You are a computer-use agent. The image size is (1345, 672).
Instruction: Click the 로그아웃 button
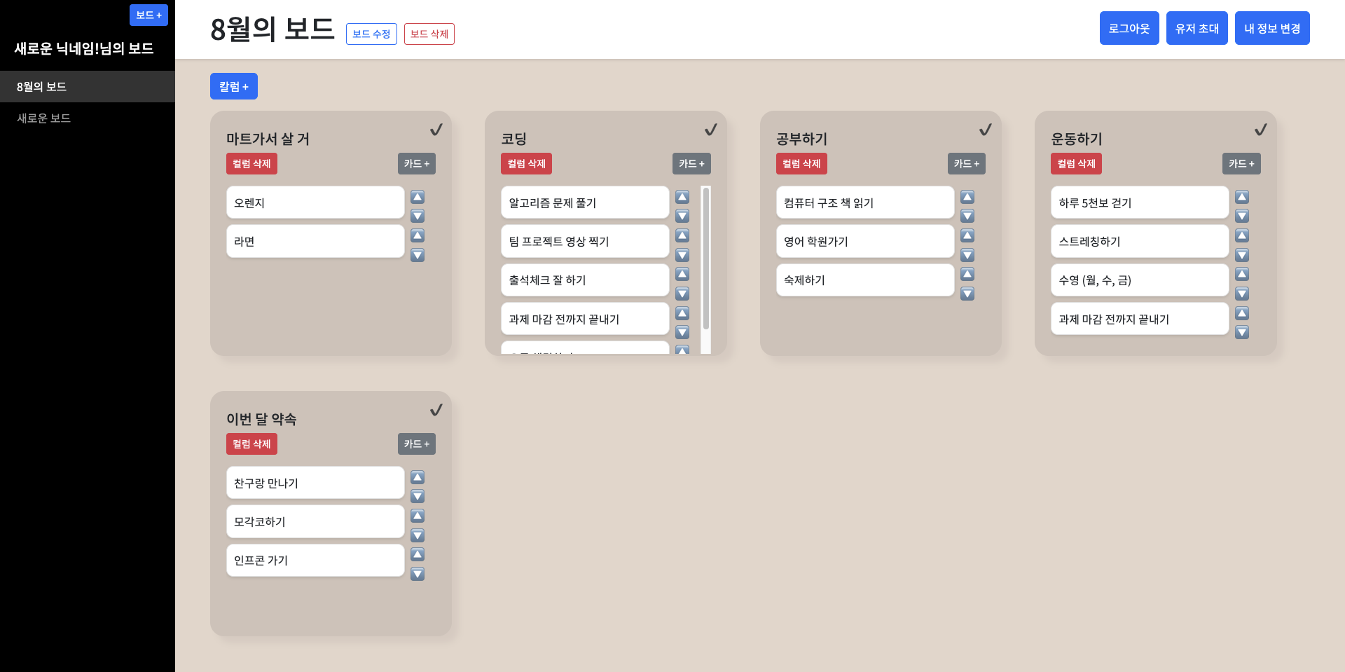coord(1129,28)
